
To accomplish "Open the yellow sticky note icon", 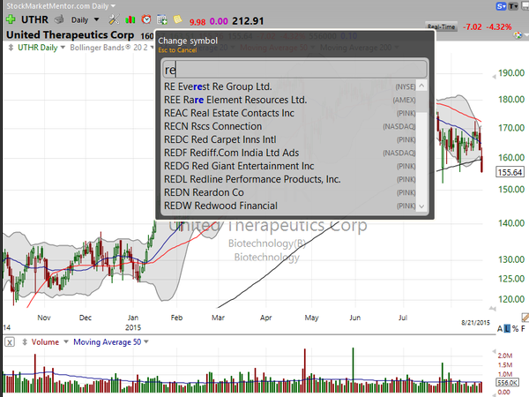I will 177,19.
